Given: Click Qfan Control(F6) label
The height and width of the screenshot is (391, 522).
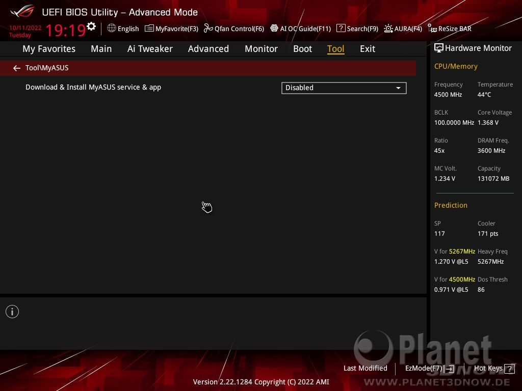Looking at the screenshot, I should [x=240, y=29].
